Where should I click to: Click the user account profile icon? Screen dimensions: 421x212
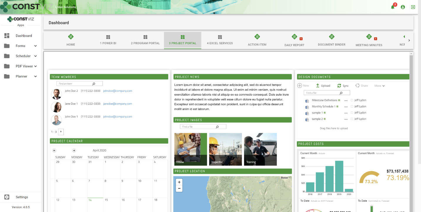click(x=403, y=7)
